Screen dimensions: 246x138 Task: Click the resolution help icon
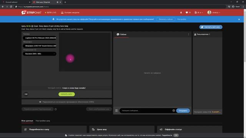tap(35, 50)
